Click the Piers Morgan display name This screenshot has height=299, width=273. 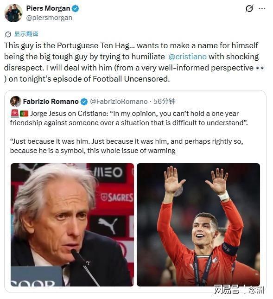coord(48,8)
